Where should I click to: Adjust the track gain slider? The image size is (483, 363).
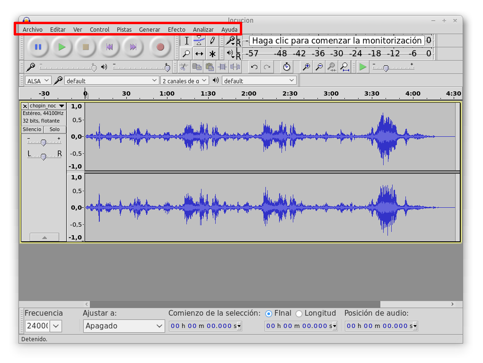44,142
